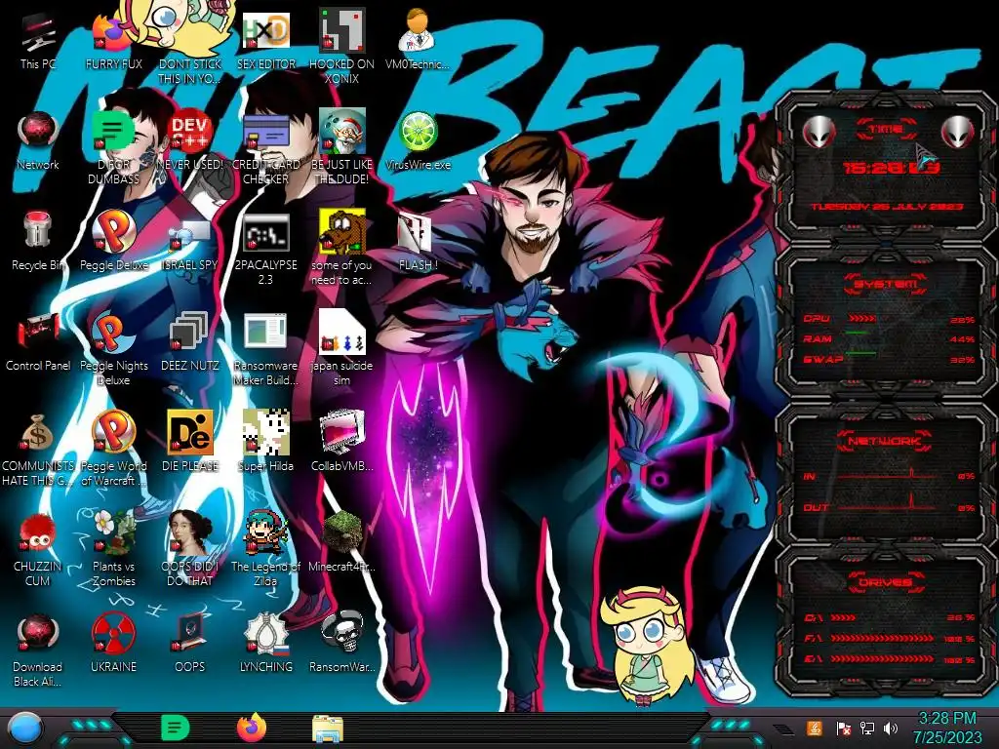
Task: Select the OOPS DID I DO THAT portrait icon
Action: click(x=190, y=549)
